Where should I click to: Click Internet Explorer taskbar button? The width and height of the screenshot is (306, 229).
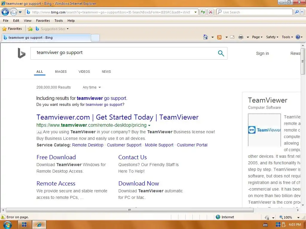coord(39,225)
